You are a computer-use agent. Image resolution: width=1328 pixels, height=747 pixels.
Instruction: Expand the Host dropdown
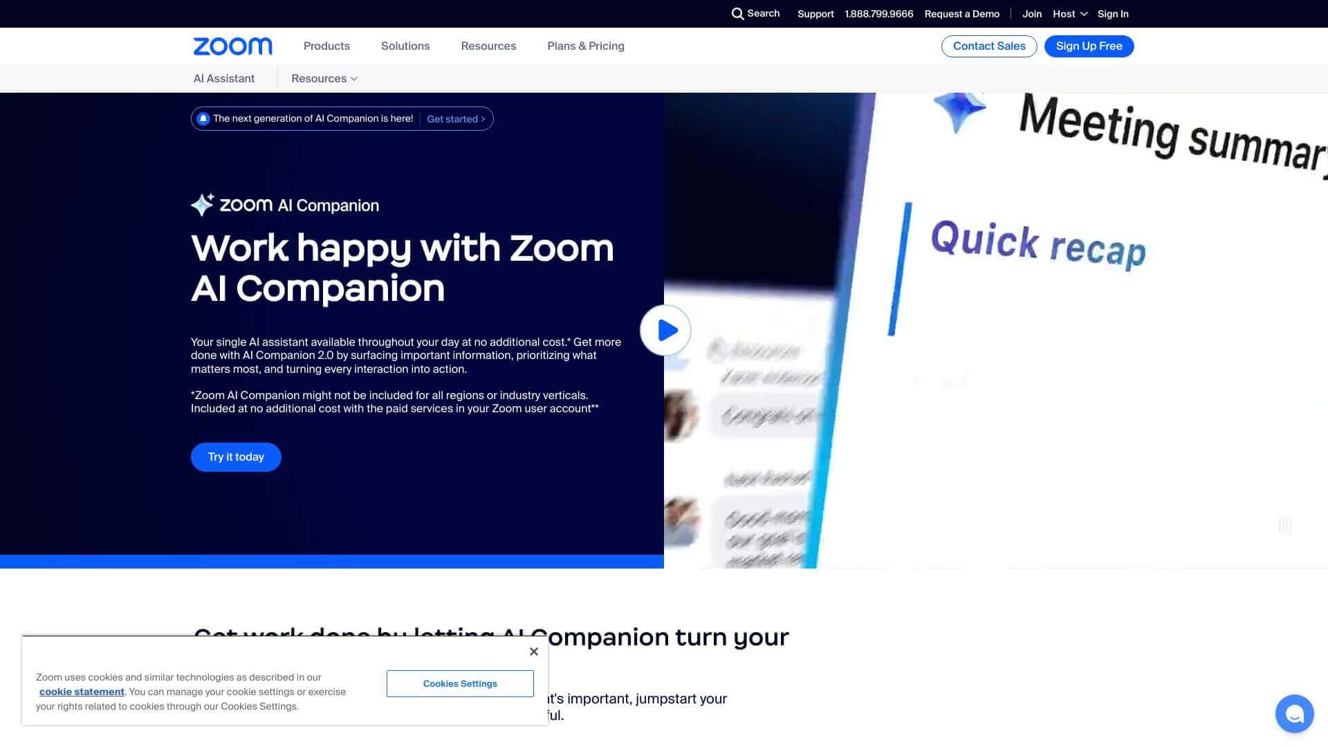pyautogui.click(x=1069, y=13)
